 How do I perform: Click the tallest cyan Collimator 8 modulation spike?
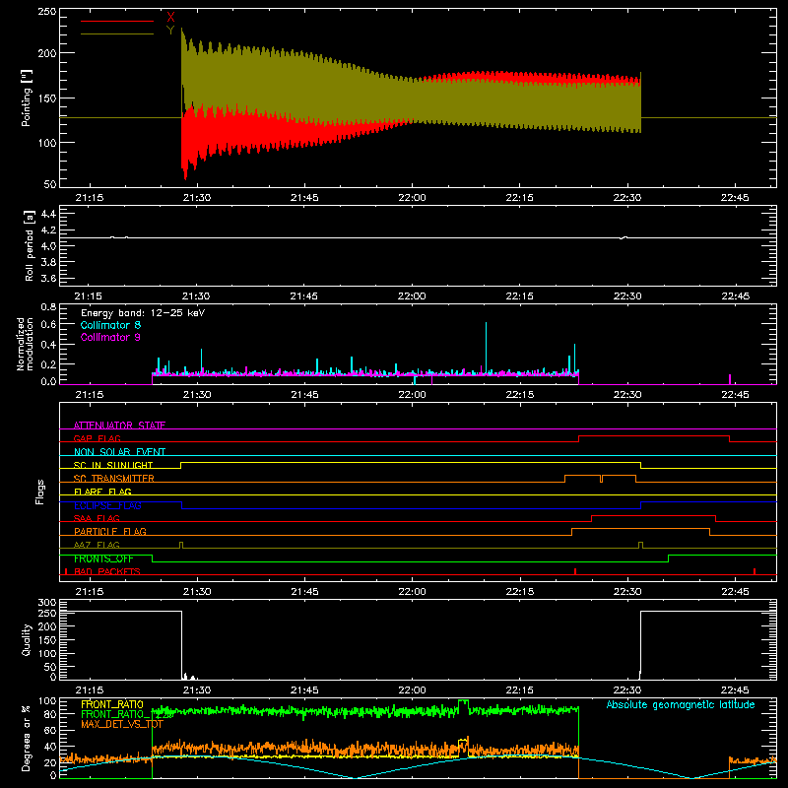point(486,347)
